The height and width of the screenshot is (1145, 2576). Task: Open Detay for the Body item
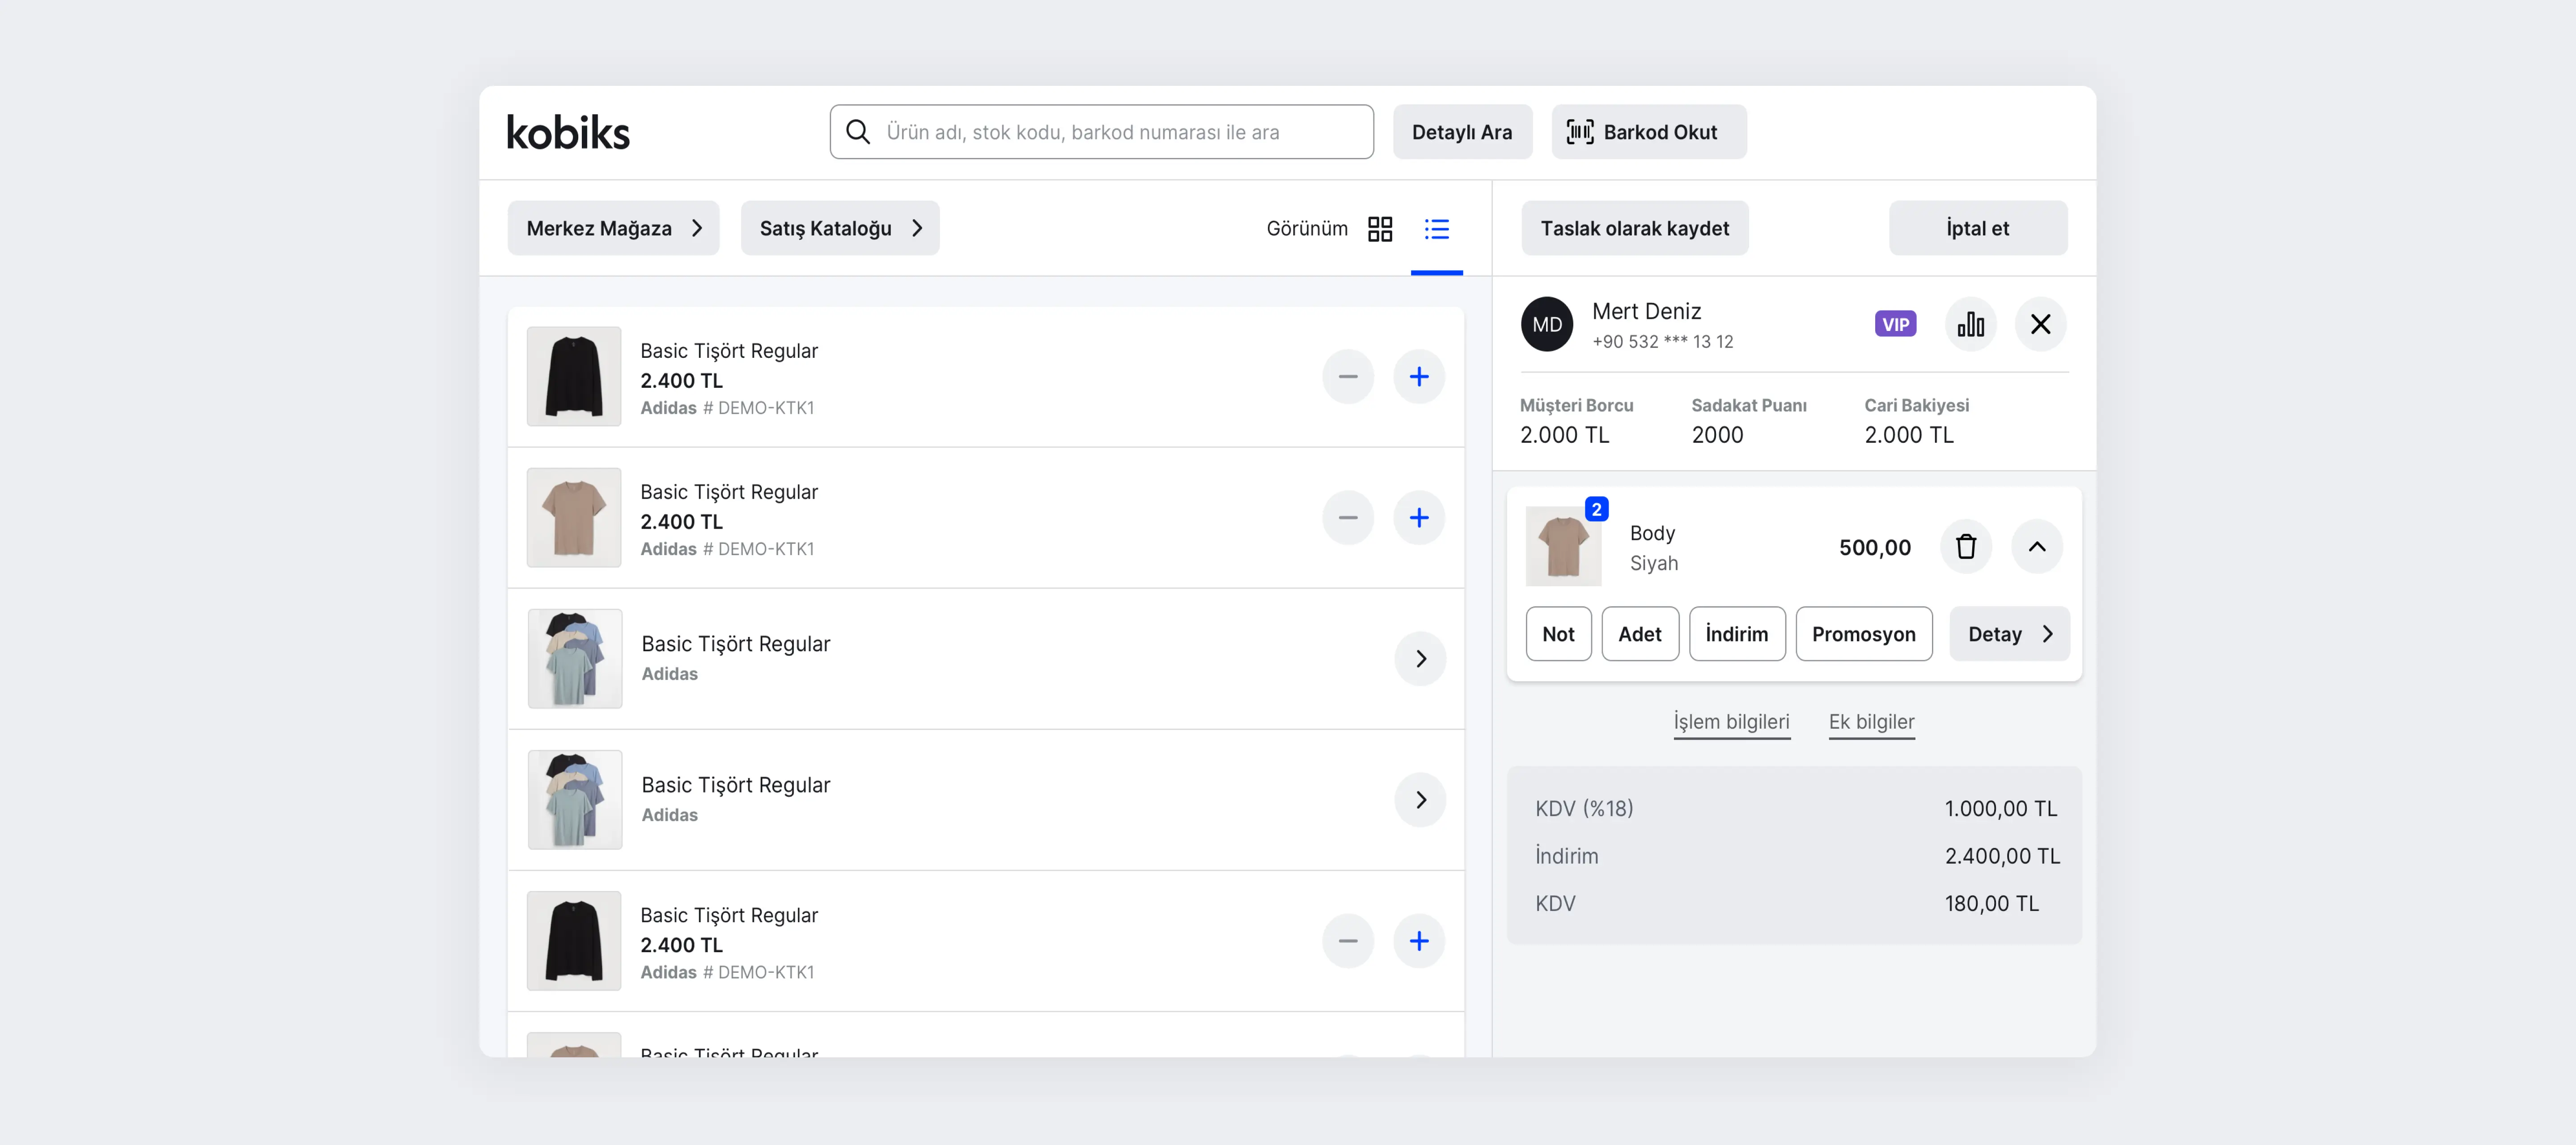click(x=2009, y=634)
